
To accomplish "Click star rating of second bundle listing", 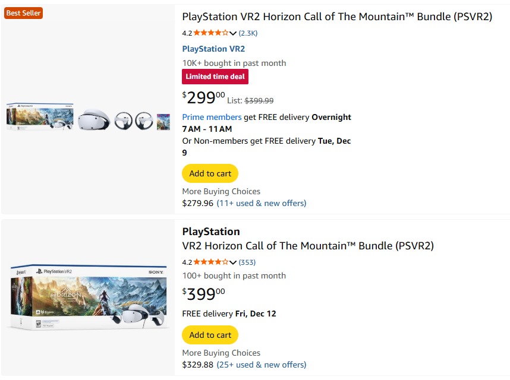I will click(x=210, y=262).
